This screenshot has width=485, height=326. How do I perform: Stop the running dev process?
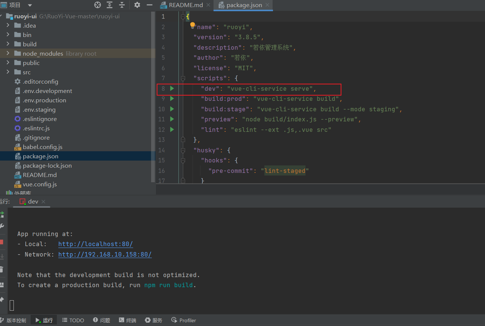(1, 242)
